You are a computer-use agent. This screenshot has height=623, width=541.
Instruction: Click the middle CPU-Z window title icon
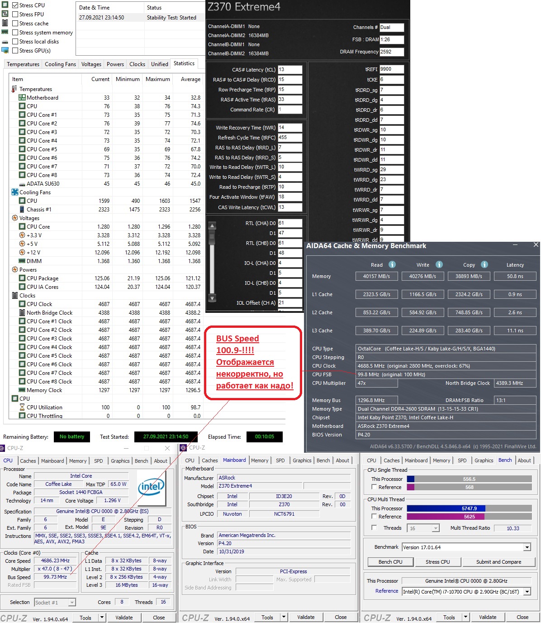pos(183,448)
